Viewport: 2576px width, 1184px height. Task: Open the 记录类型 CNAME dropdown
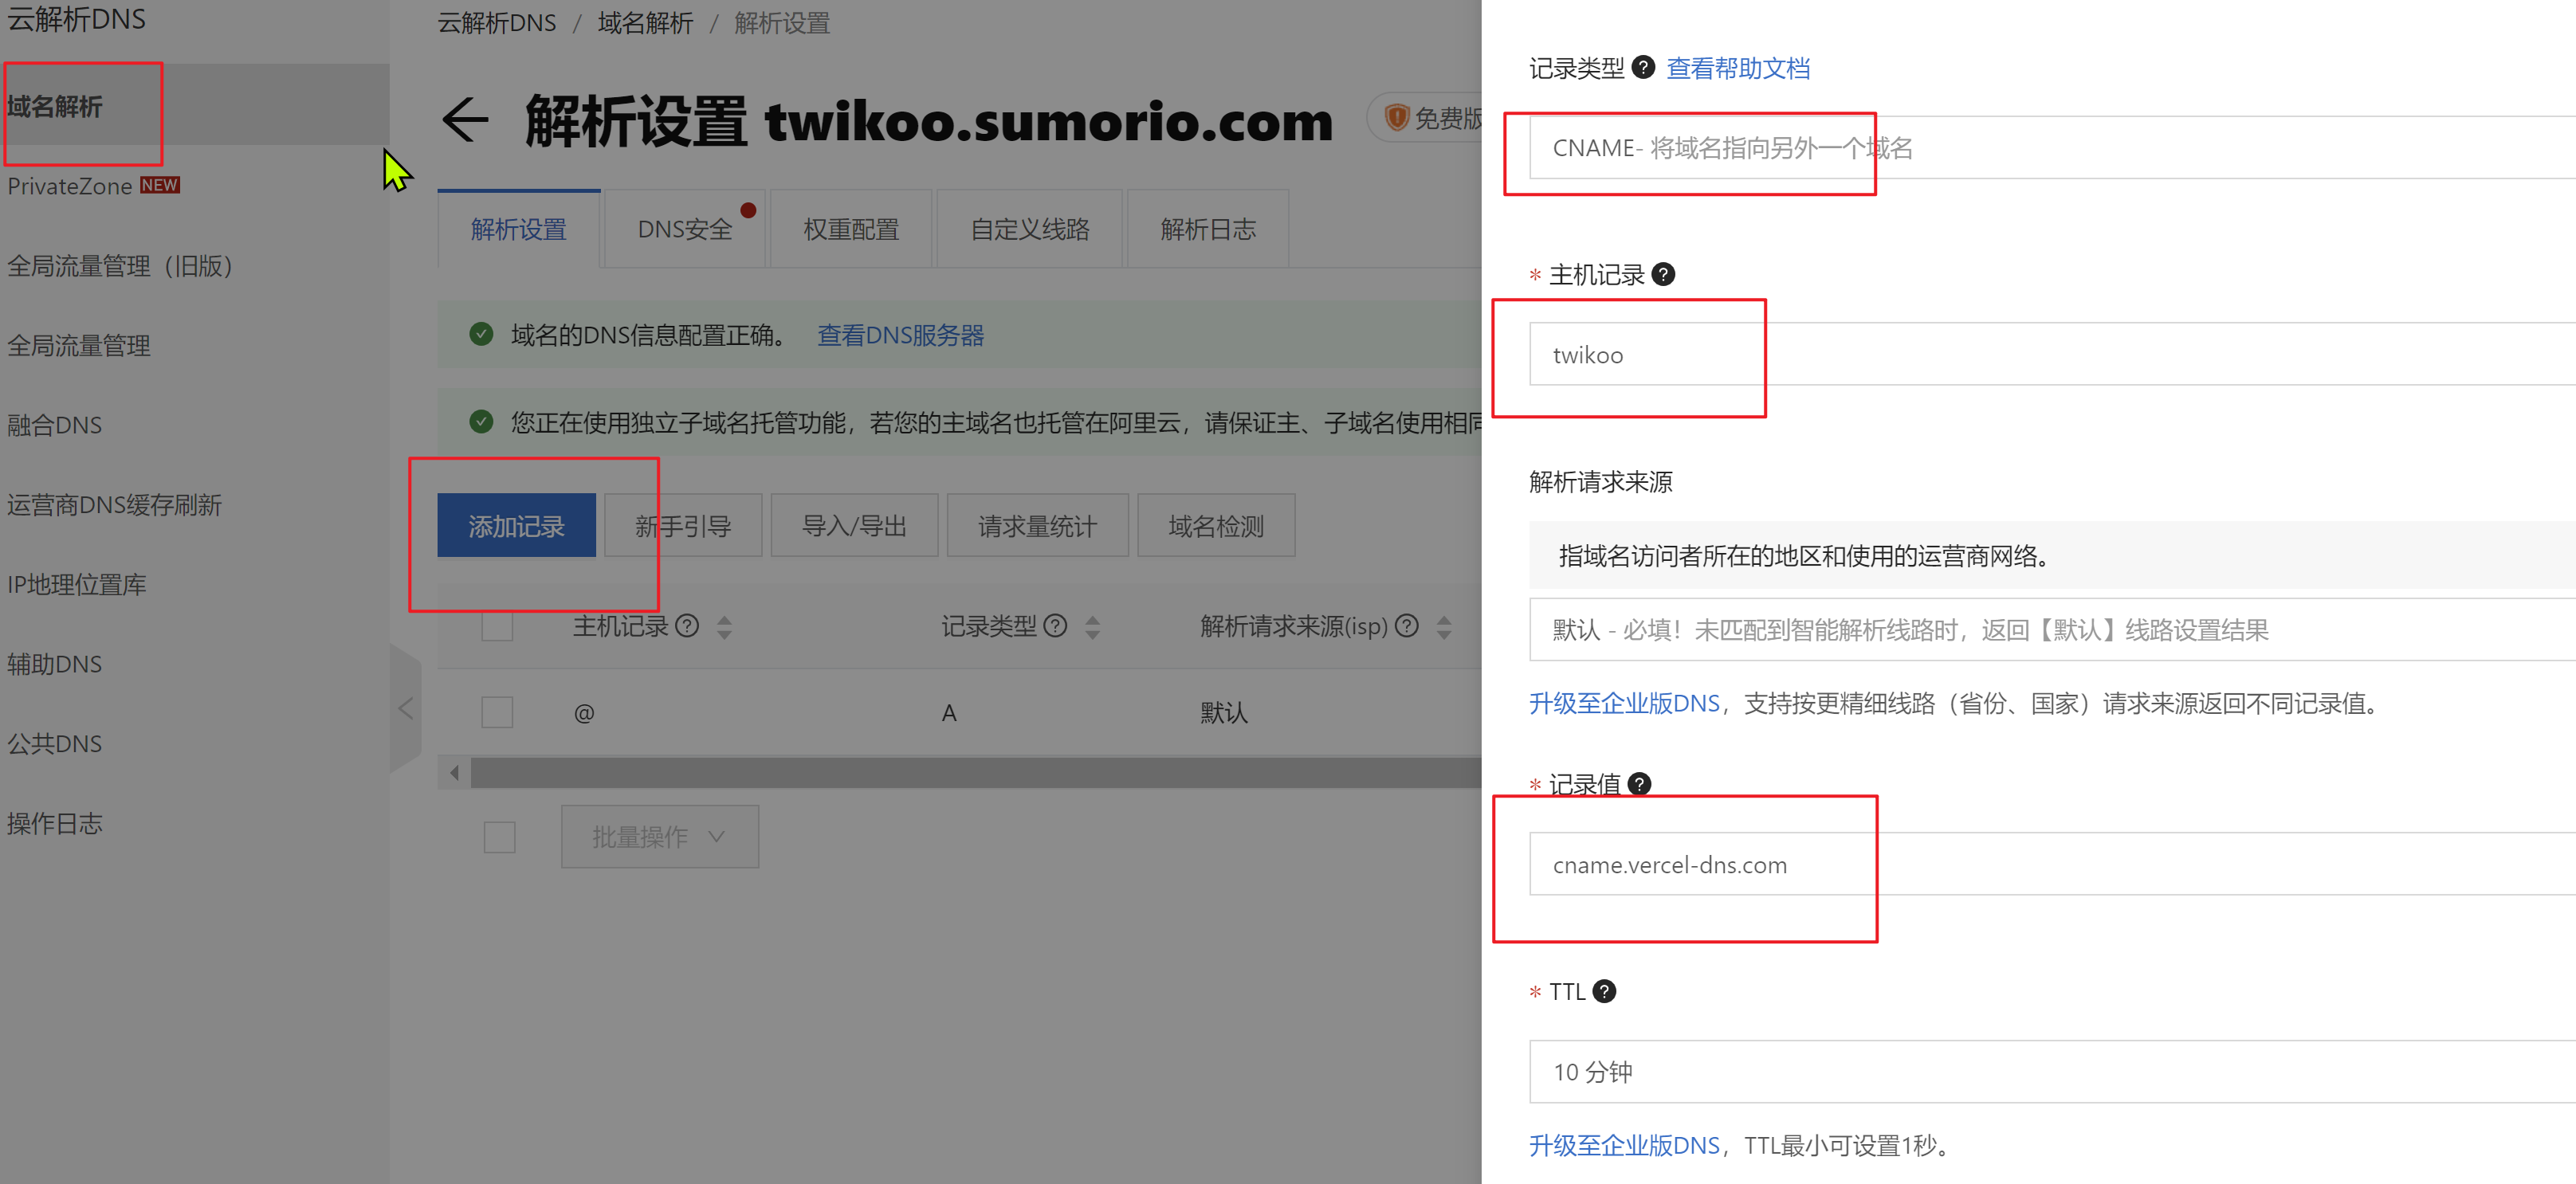click(2052, 148)
